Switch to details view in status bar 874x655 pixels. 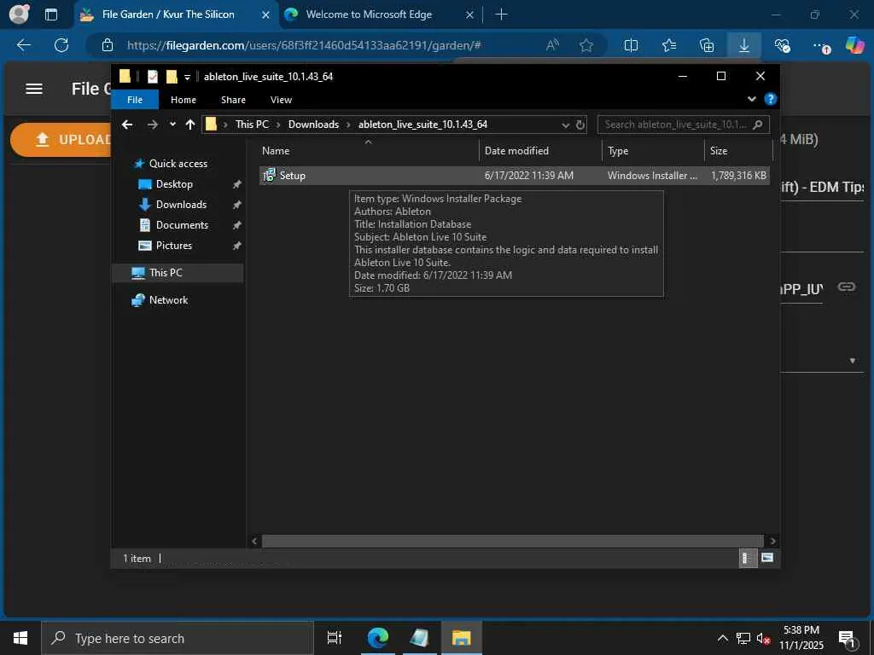click(745, 558)
